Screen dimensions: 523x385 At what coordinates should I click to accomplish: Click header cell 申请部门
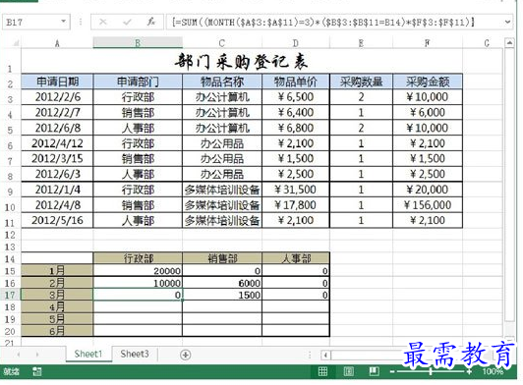(x=138, y=82)
